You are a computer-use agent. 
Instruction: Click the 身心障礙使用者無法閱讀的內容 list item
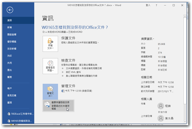pyautogui.click(x=82, y=76)
